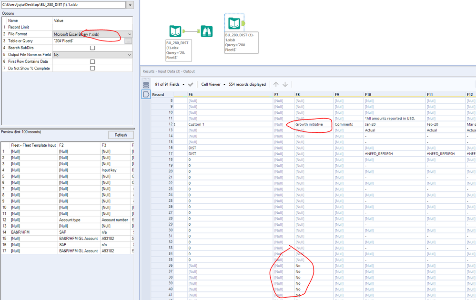Select the BU_280_DIST (1).xlsx Input Data tool
Screen dimensions: 476x300
tap(175, 31)
